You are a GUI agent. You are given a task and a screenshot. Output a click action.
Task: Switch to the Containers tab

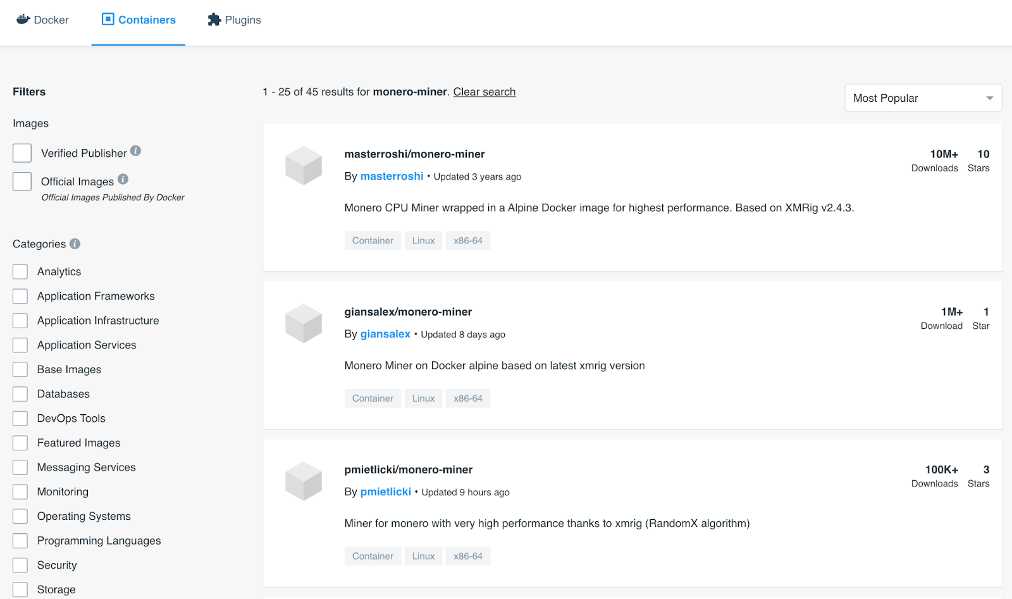pos(139,20)
